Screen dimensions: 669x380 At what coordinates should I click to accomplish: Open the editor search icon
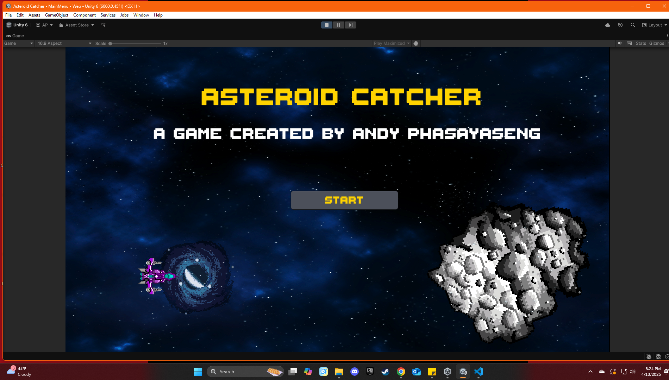tap(633, 25)
